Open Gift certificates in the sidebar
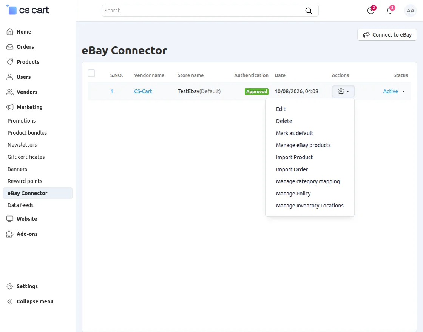 [26, 157]
